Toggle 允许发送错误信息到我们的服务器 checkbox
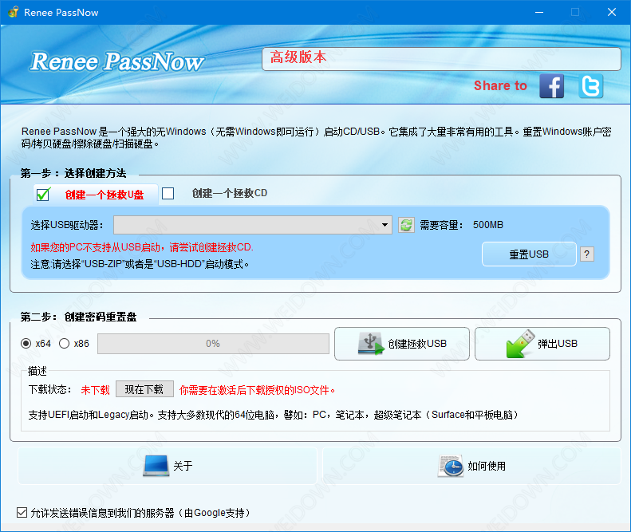631x532 pixels. (x=22, y=512)
